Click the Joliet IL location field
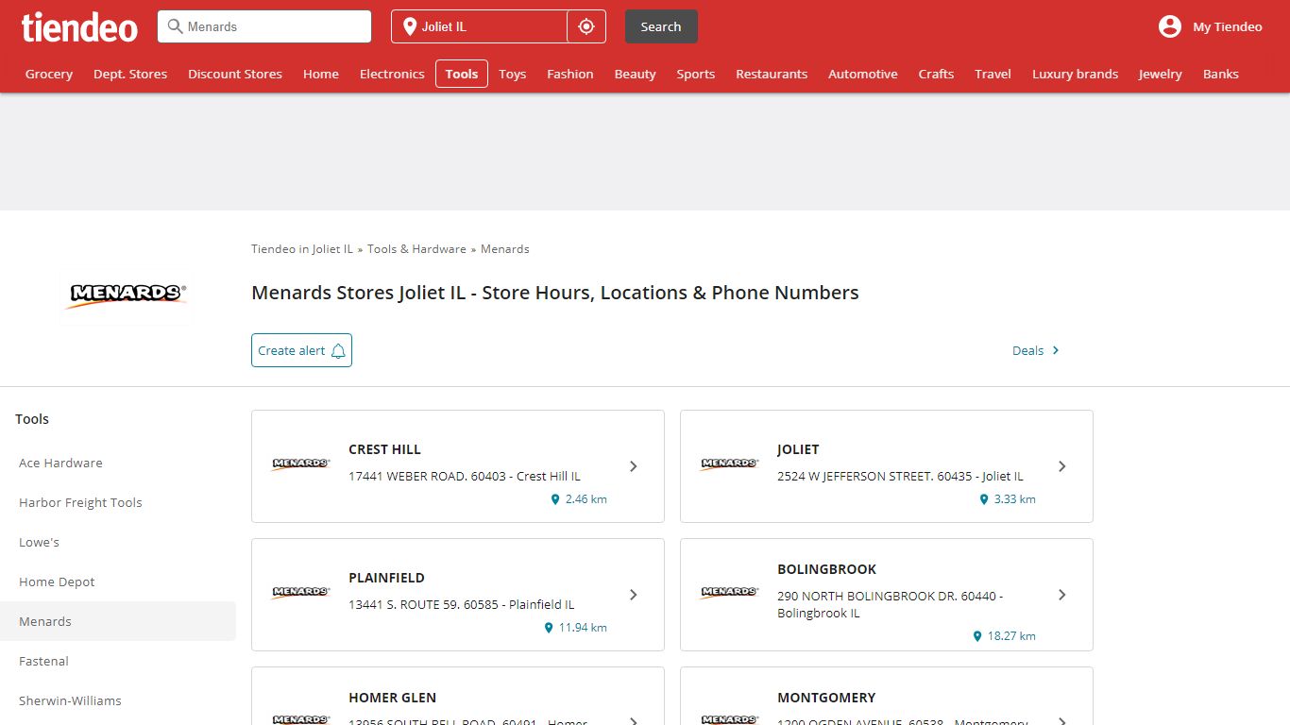 [479, 26]
